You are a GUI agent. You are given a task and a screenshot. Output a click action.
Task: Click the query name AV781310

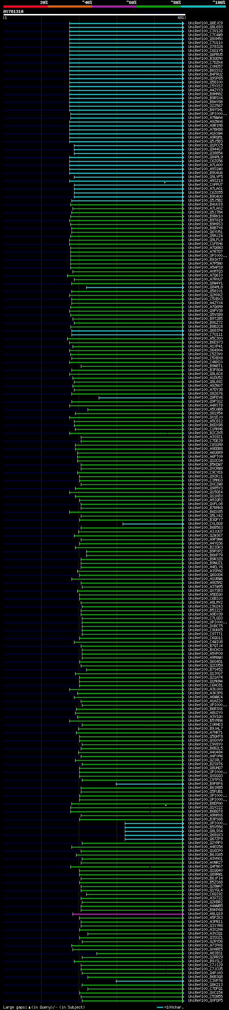(x=13, y=12)
